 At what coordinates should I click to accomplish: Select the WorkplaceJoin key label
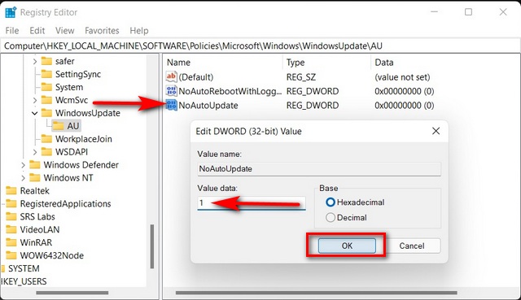click(83, 139)
